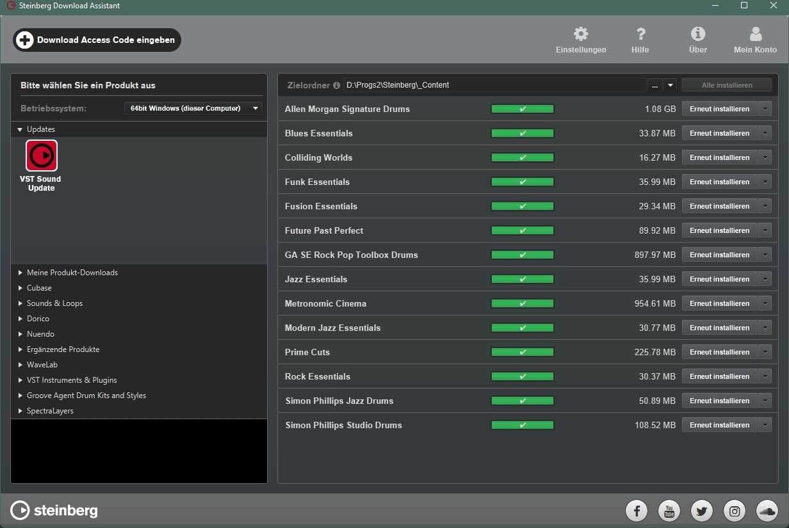Open the Betriebssystem dropdown
Image resolution: width=789 pixels, height=528 pixels.
coord(193,108)
